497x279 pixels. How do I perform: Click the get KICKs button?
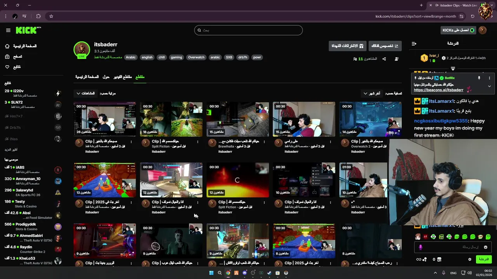click(x=459, y=30)
